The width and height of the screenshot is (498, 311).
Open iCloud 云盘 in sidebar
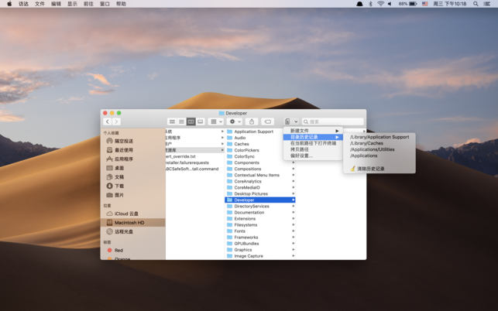[x=126, y=214]
